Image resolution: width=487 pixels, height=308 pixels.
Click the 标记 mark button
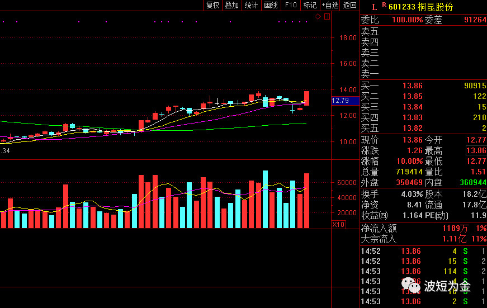tap(310, 5)
